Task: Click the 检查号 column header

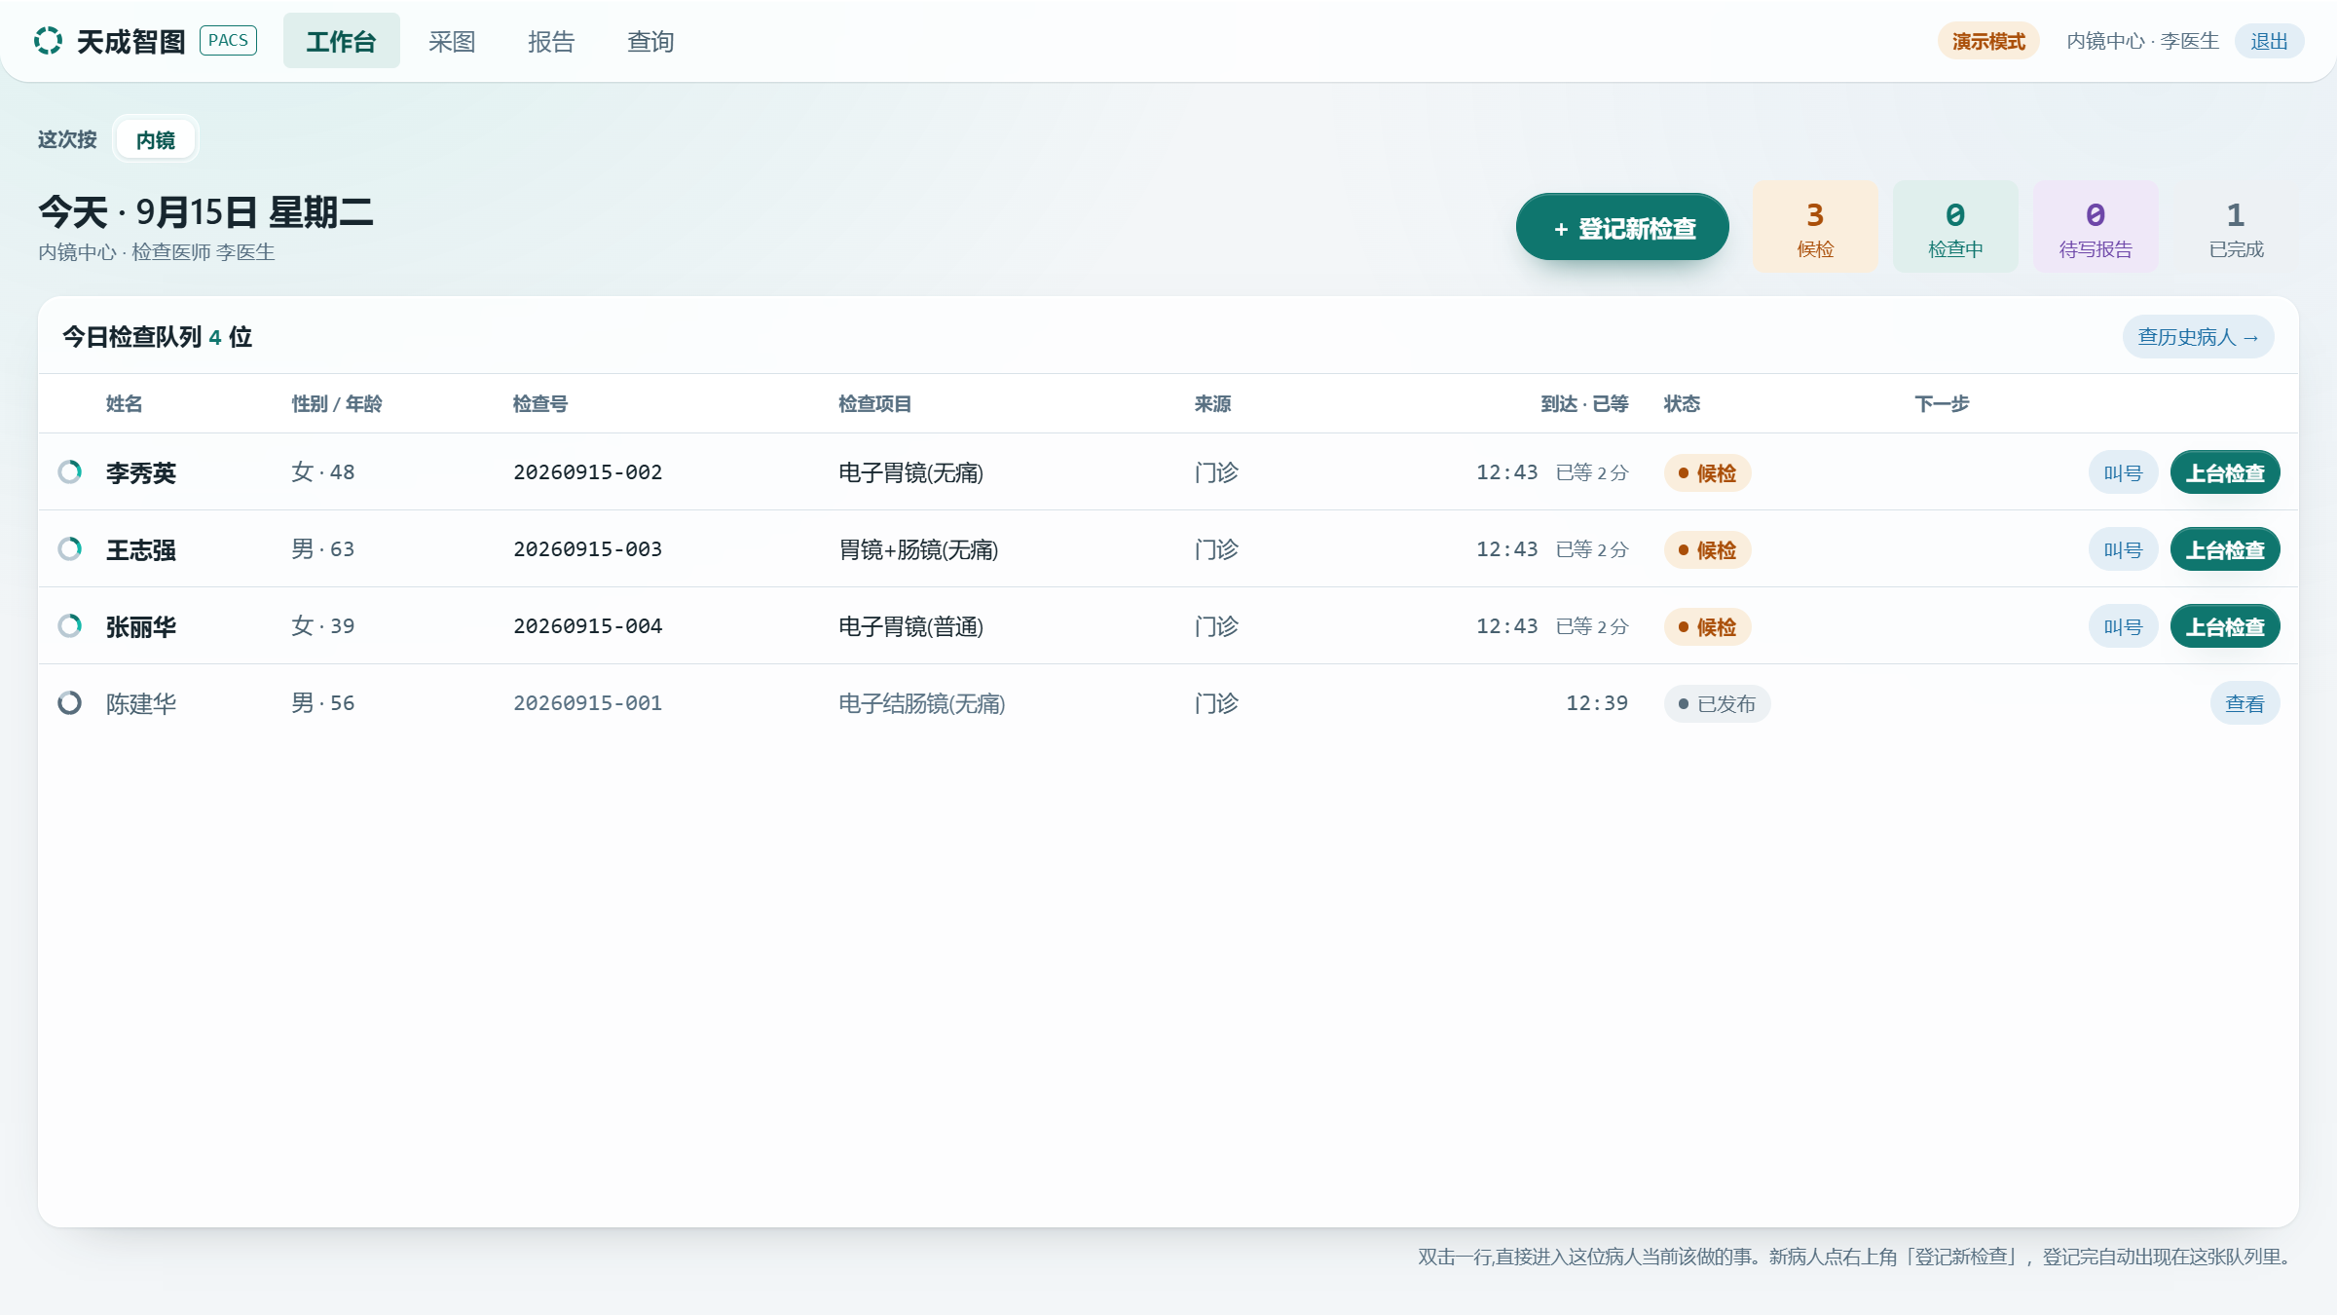Action: pos(540,403)
